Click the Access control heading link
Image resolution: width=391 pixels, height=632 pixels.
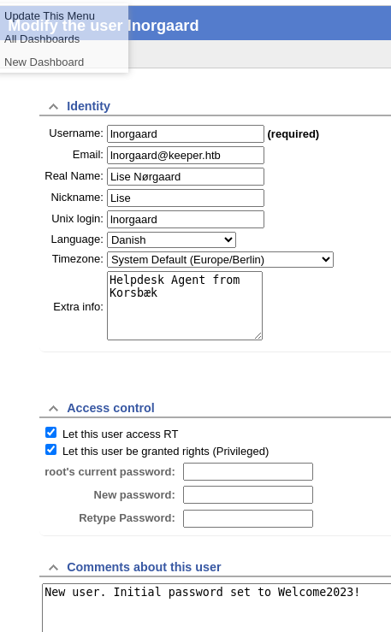point(110,408)
